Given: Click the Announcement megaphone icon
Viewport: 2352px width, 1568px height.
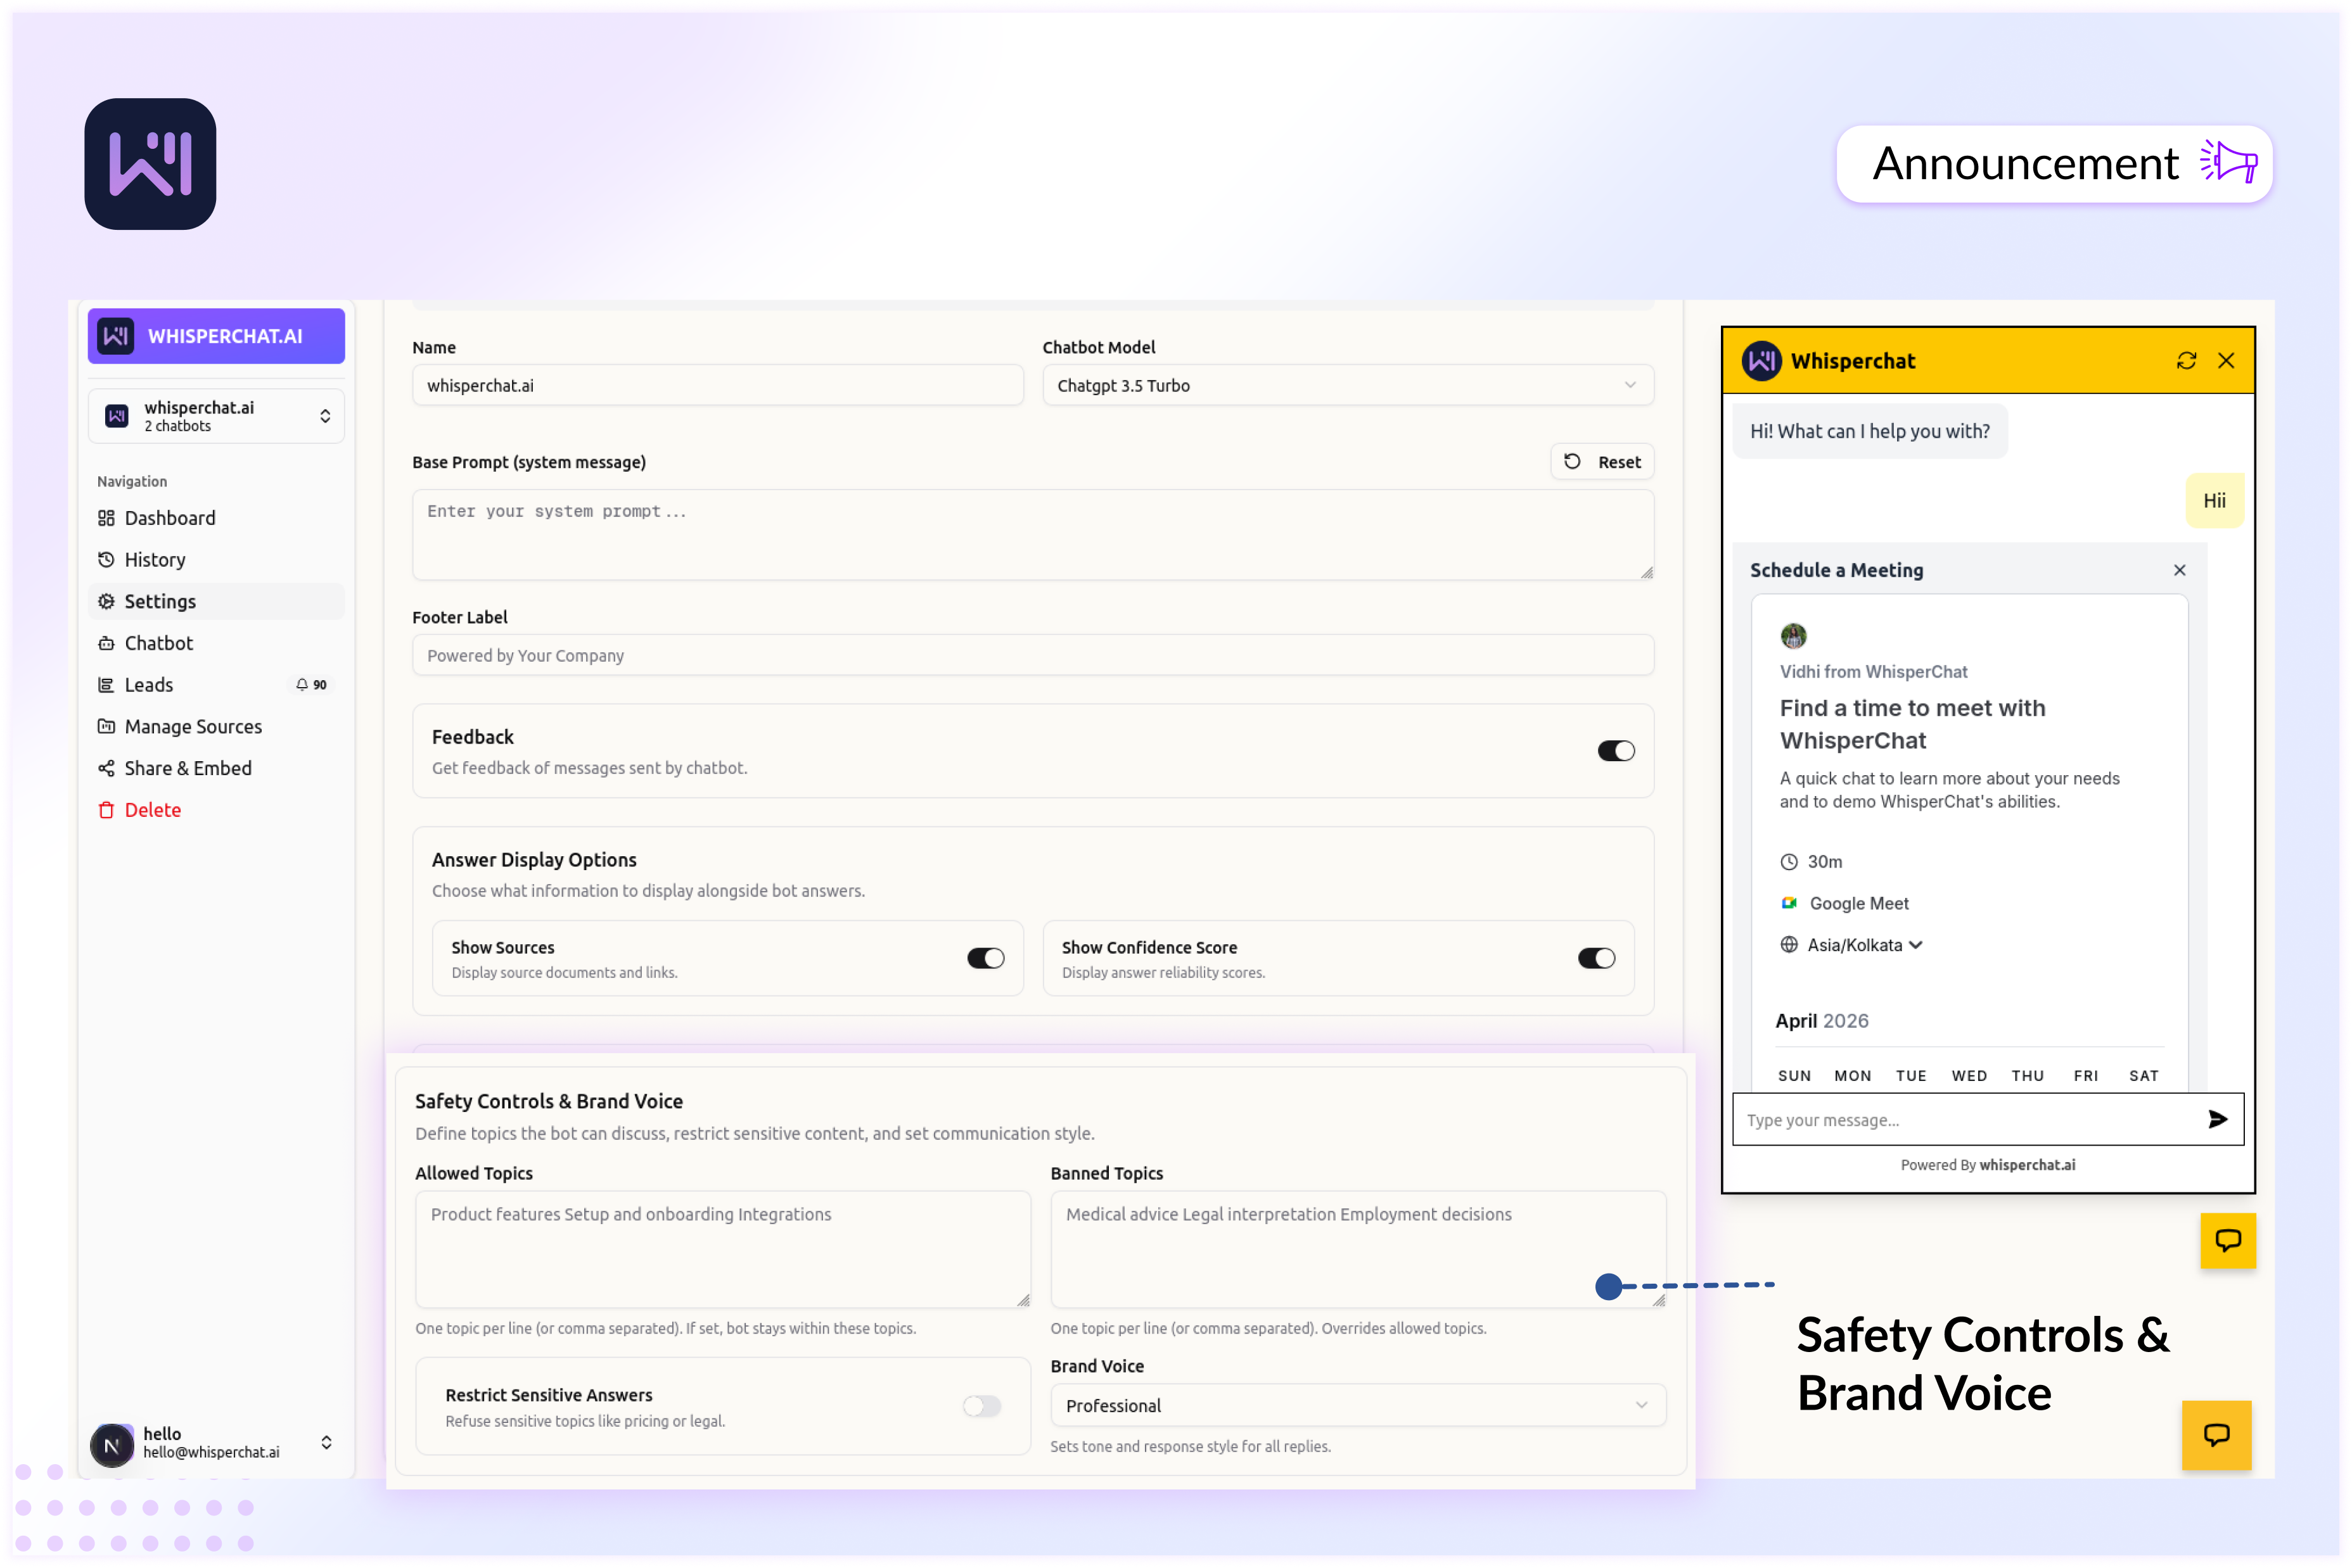Looking at the screenshot, I should (2228, 162).
